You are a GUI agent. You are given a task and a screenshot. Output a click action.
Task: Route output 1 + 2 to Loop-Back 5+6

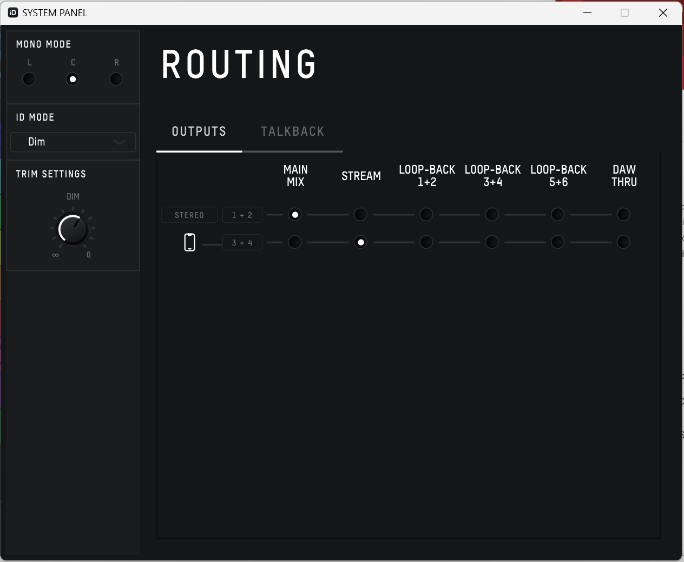coord(558,215)
